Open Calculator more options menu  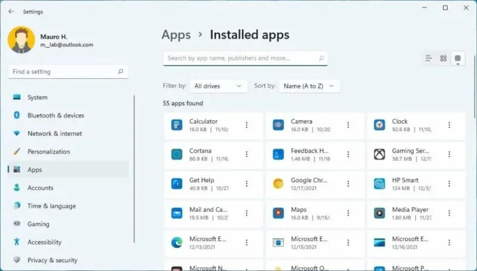click(x=247, y=125)
